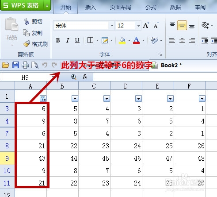Click the Paste clipboard icon
The width and height of the screenshot is (217, 197).
(x=11, y=24)
